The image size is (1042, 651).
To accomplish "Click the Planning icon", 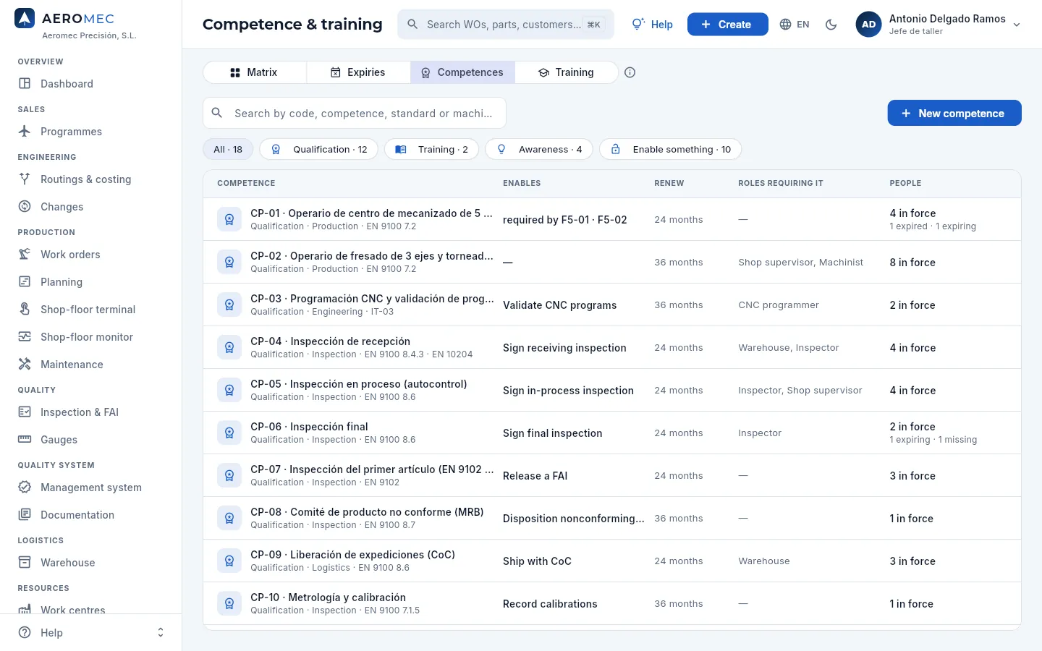I will (x=25, y=281).
